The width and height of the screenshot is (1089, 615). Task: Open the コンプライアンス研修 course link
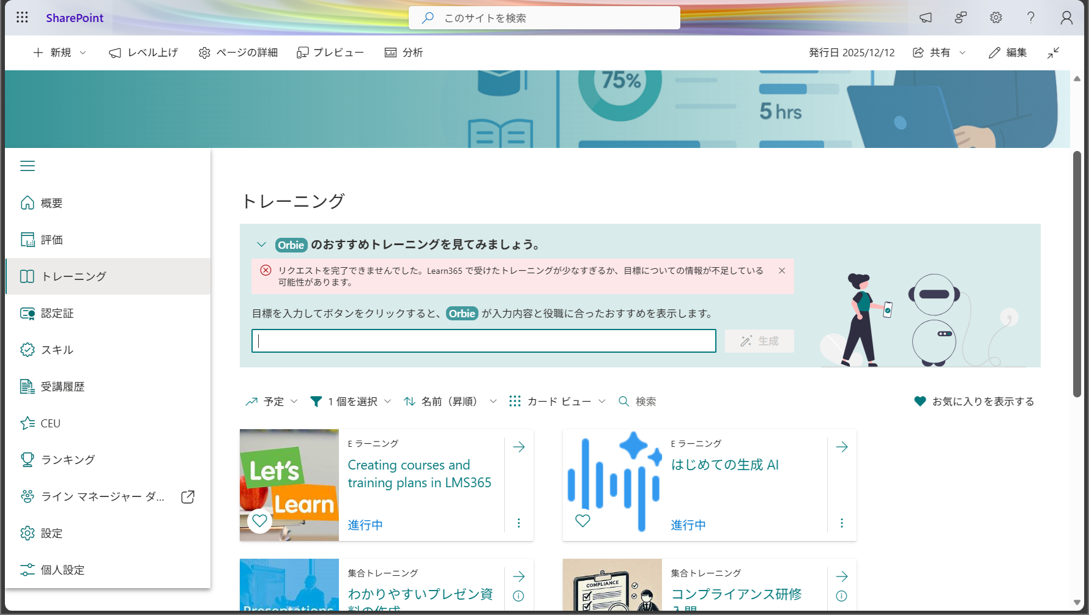[737, 600]
